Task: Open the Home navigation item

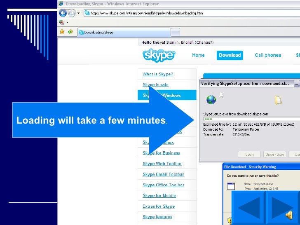Action: (x=198, y=55)
